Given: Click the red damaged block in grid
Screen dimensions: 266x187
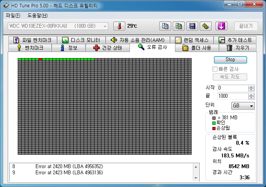Looking at the screenshot, I should (40, 59).
